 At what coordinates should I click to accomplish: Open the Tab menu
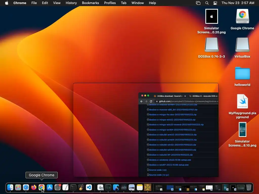click(x=123, y=3)
